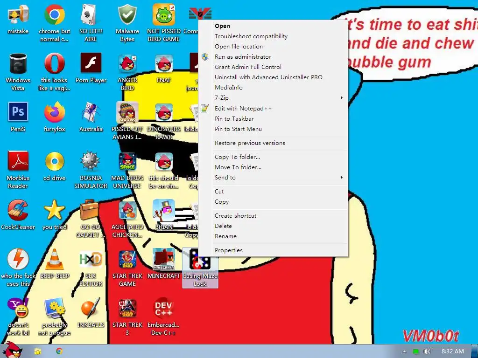
Task: Select the 'GO GO GADGET' briefcase icon
Action: (91, 219)
